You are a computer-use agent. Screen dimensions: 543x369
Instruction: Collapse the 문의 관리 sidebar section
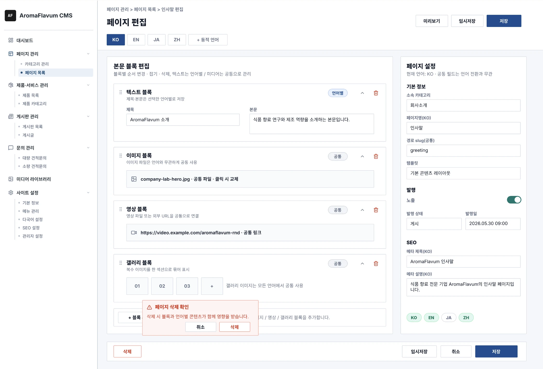88,148
